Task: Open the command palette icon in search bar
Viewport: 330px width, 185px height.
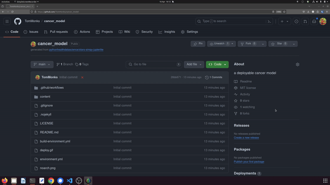Action: pos(269,21)
